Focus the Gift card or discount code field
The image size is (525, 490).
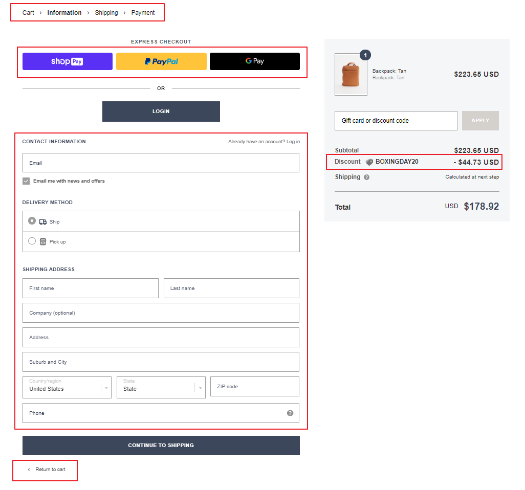(396, 121)
